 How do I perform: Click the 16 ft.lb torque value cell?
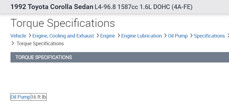pyautogui.click(x=38, y=97)
